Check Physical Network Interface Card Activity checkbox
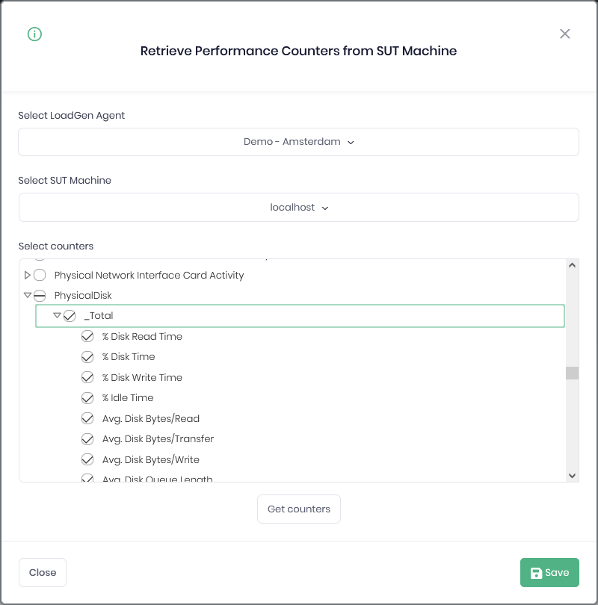 point(40,276)
